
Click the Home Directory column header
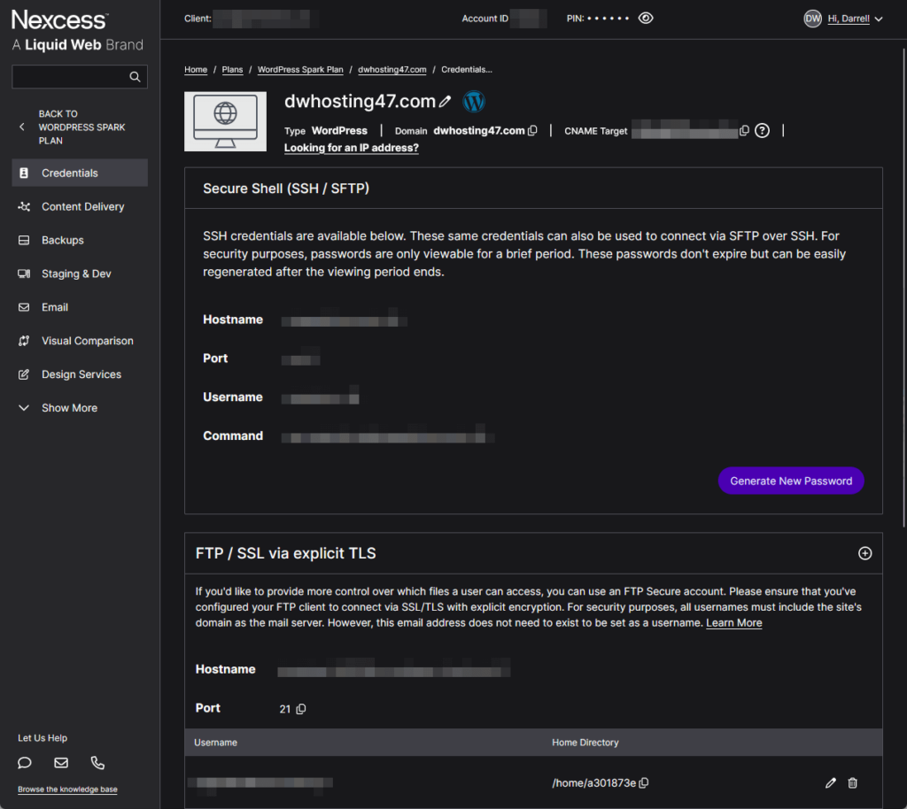(x=585, y=743)
